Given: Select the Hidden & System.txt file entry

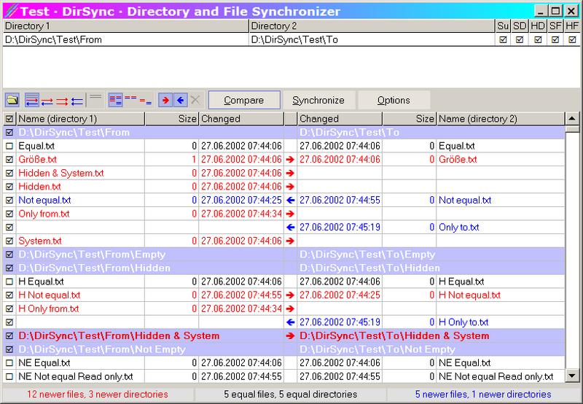Looking at the screenshot, I should (61, 174).
